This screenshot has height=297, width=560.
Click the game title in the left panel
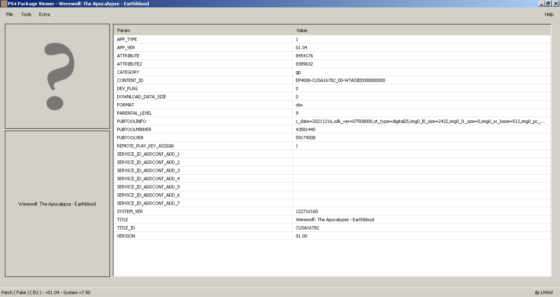pos(57,204)
